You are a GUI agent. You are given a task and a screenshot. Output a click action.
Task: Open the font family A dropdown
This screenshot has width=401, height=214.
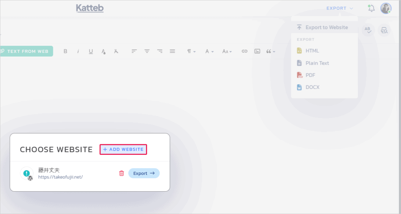(209, 51)
